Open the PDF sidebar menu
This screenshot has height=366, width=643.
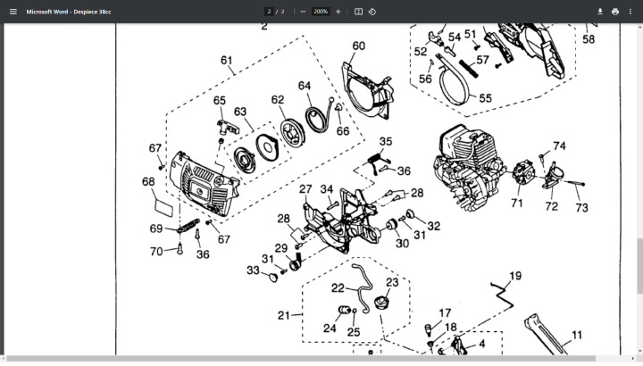pyautogui.click(x=13, y=12)
